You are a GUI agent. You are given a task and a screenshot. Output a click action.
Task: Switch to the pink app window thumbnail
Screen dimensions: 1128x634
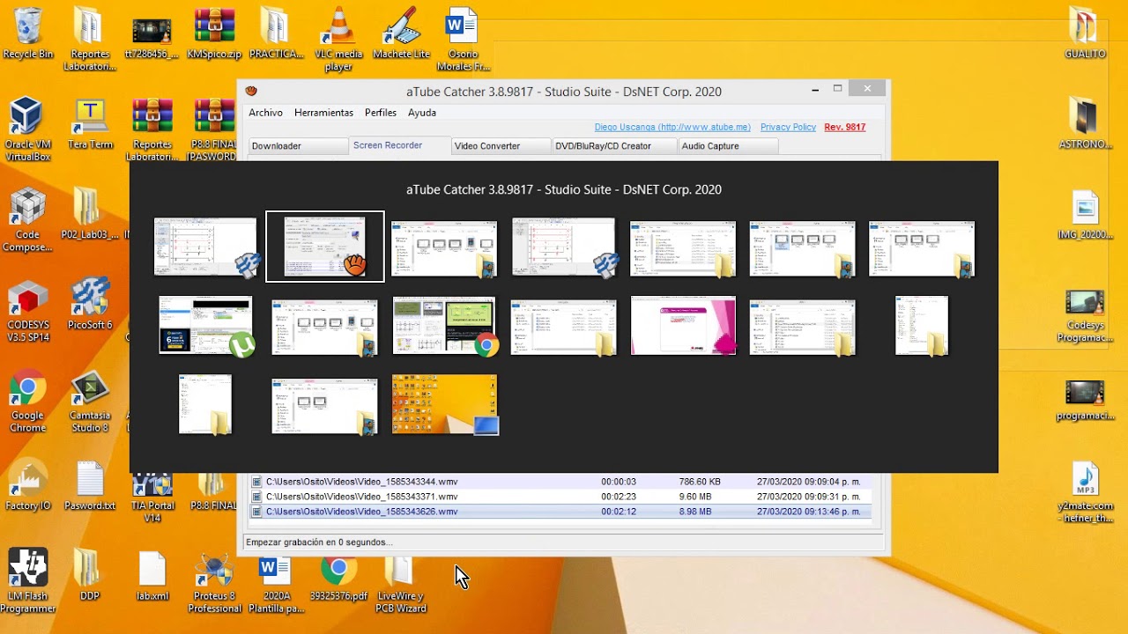coord(683,326)
